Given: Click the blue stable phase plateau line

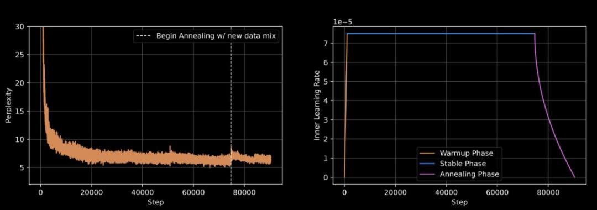Looking at the screenshot, I should coord(441,34).
